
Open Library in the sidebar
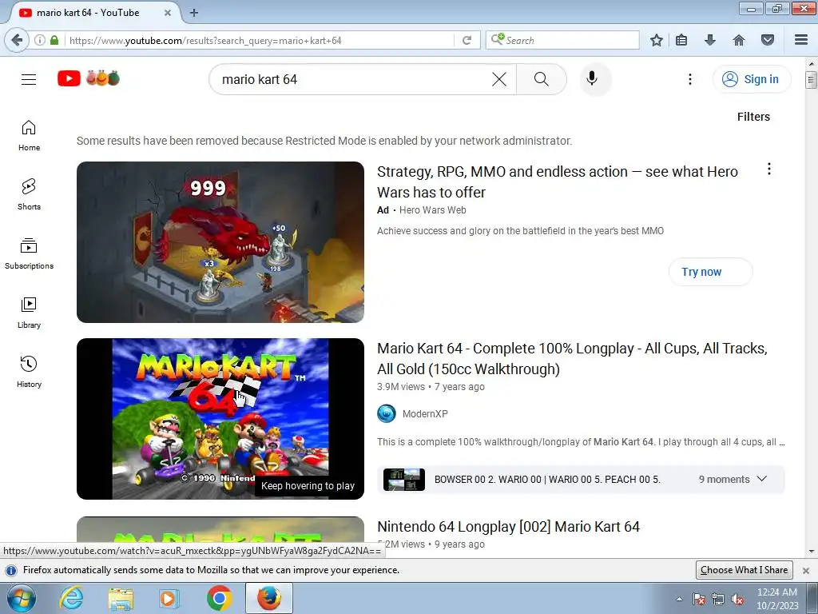(29, 313)
